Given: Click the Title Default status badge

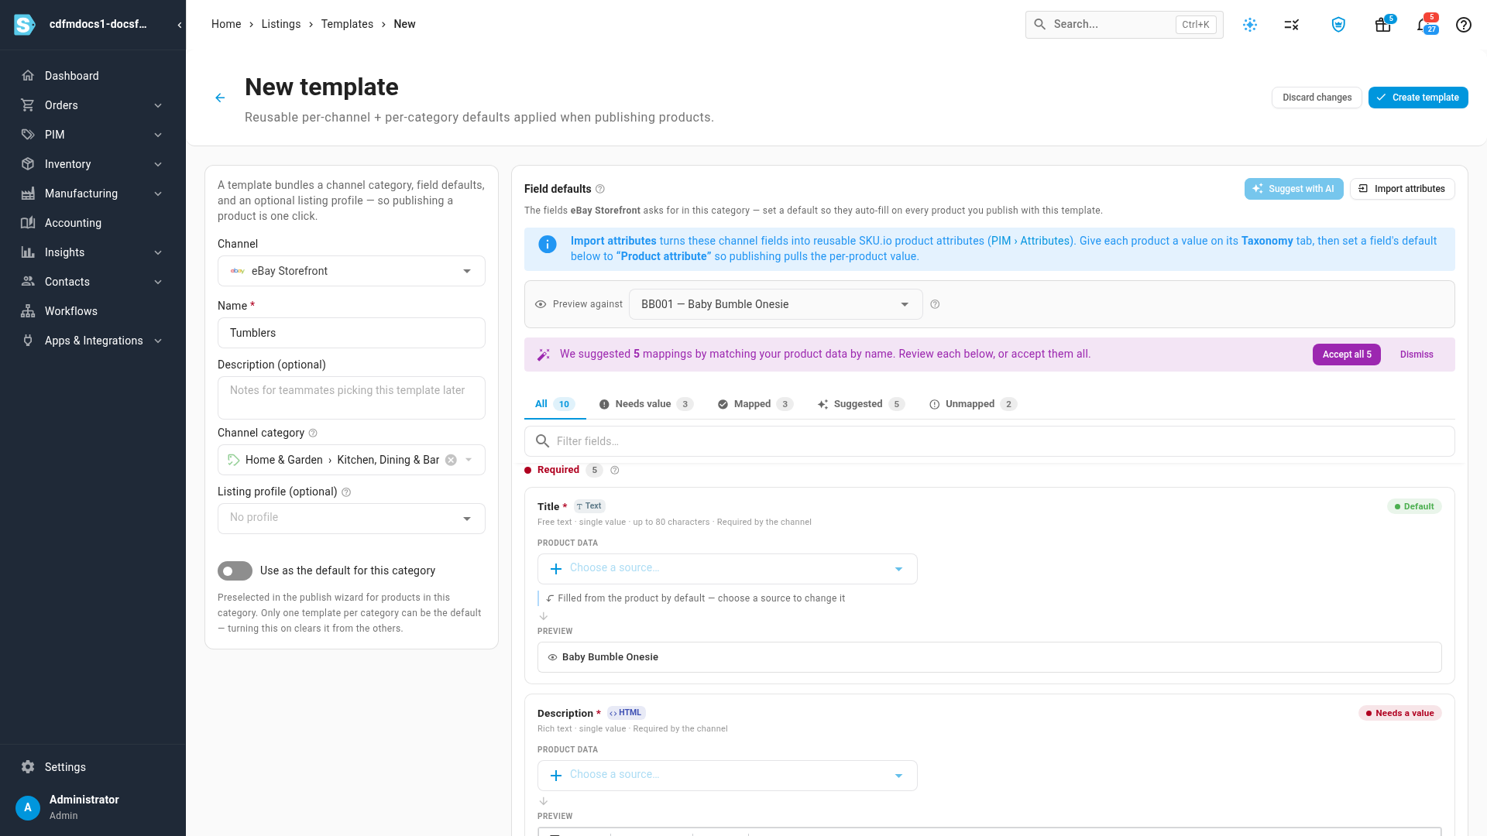Looking at the screenshot, I should coord(1414,506).
